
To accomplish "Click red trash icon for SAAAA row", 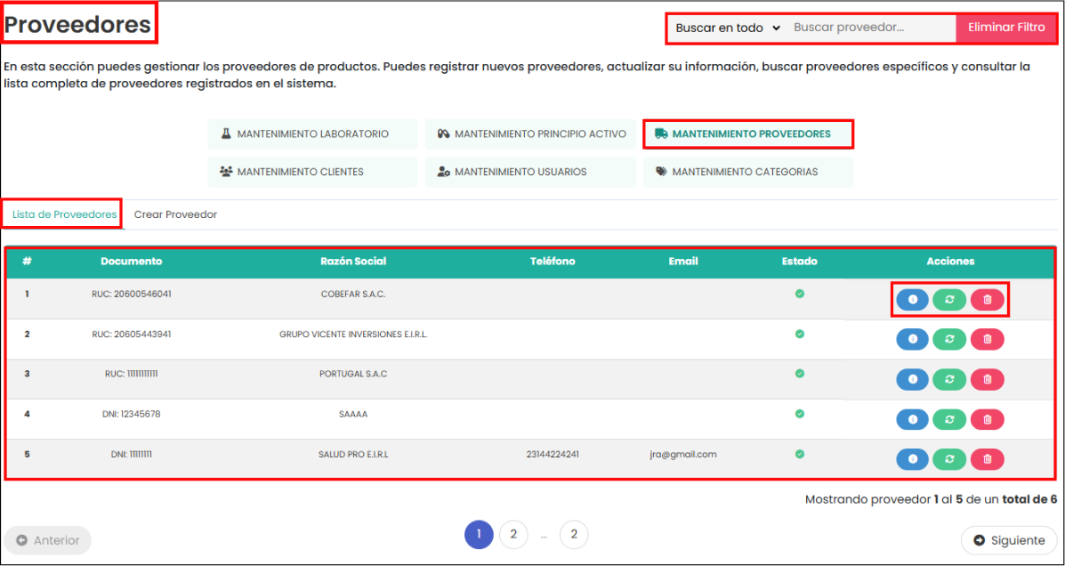I will 987,419.
